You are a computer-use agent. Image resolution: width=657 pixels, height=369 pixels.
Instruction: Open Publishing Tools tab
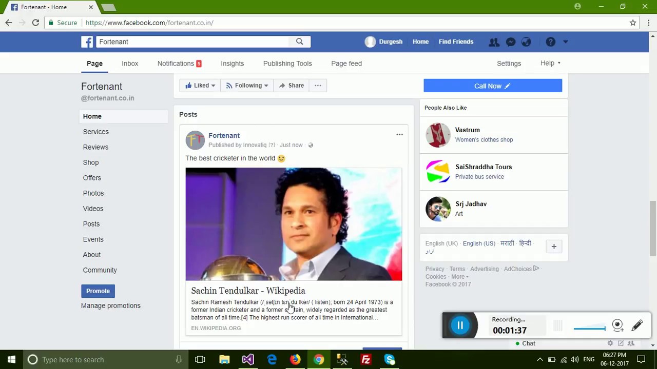[x=287, y=64]
